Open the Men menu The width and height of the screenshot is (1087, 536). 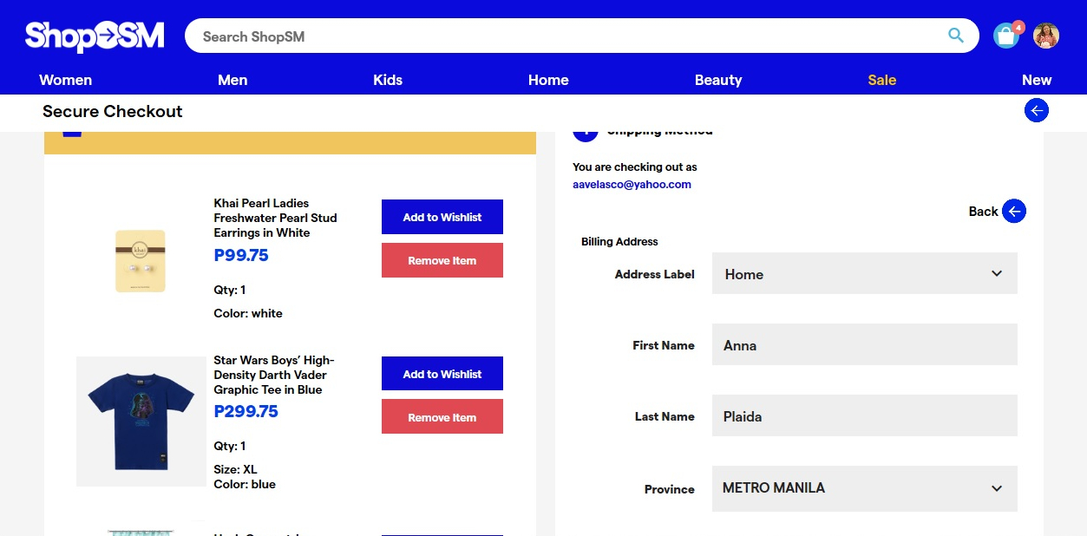coord(232,80)
